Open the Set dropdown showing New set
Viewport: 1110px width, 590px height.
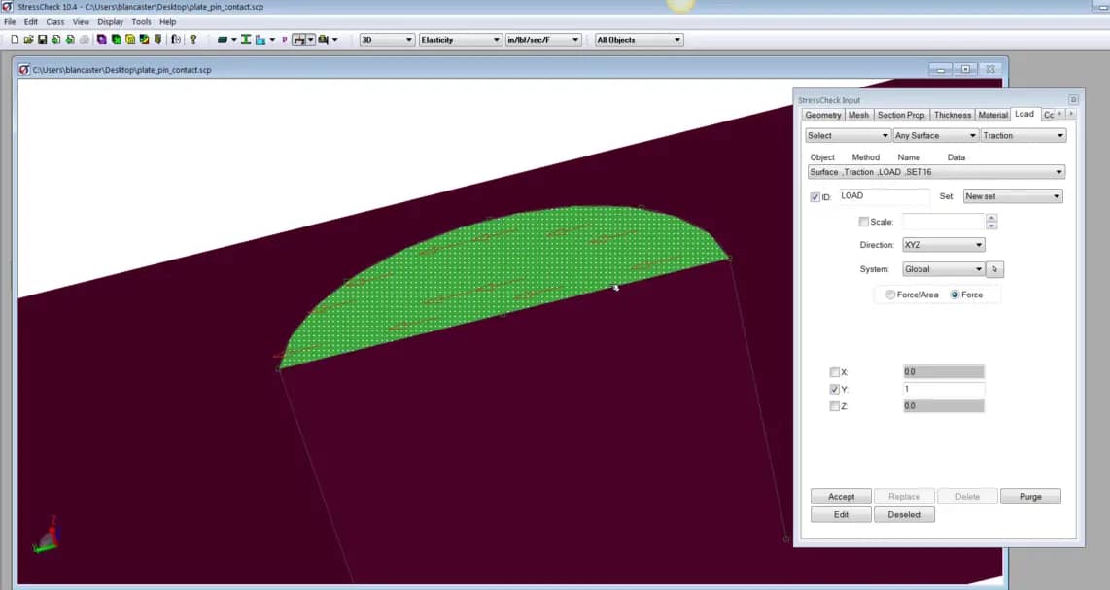click(x=1012, y=195)
